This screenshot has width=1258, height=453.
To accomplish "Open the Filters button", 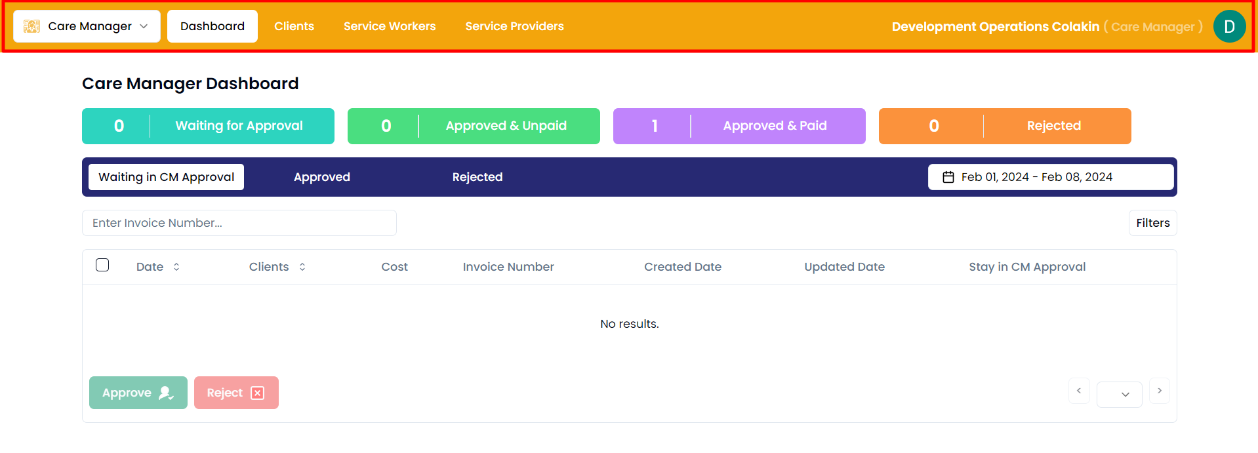I will [1152, 223].
